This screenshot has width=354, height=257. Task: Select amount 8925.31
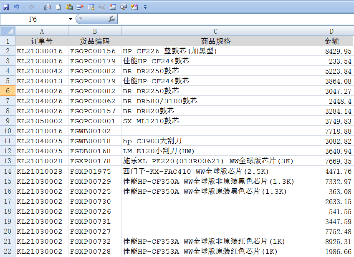point(331,241)
